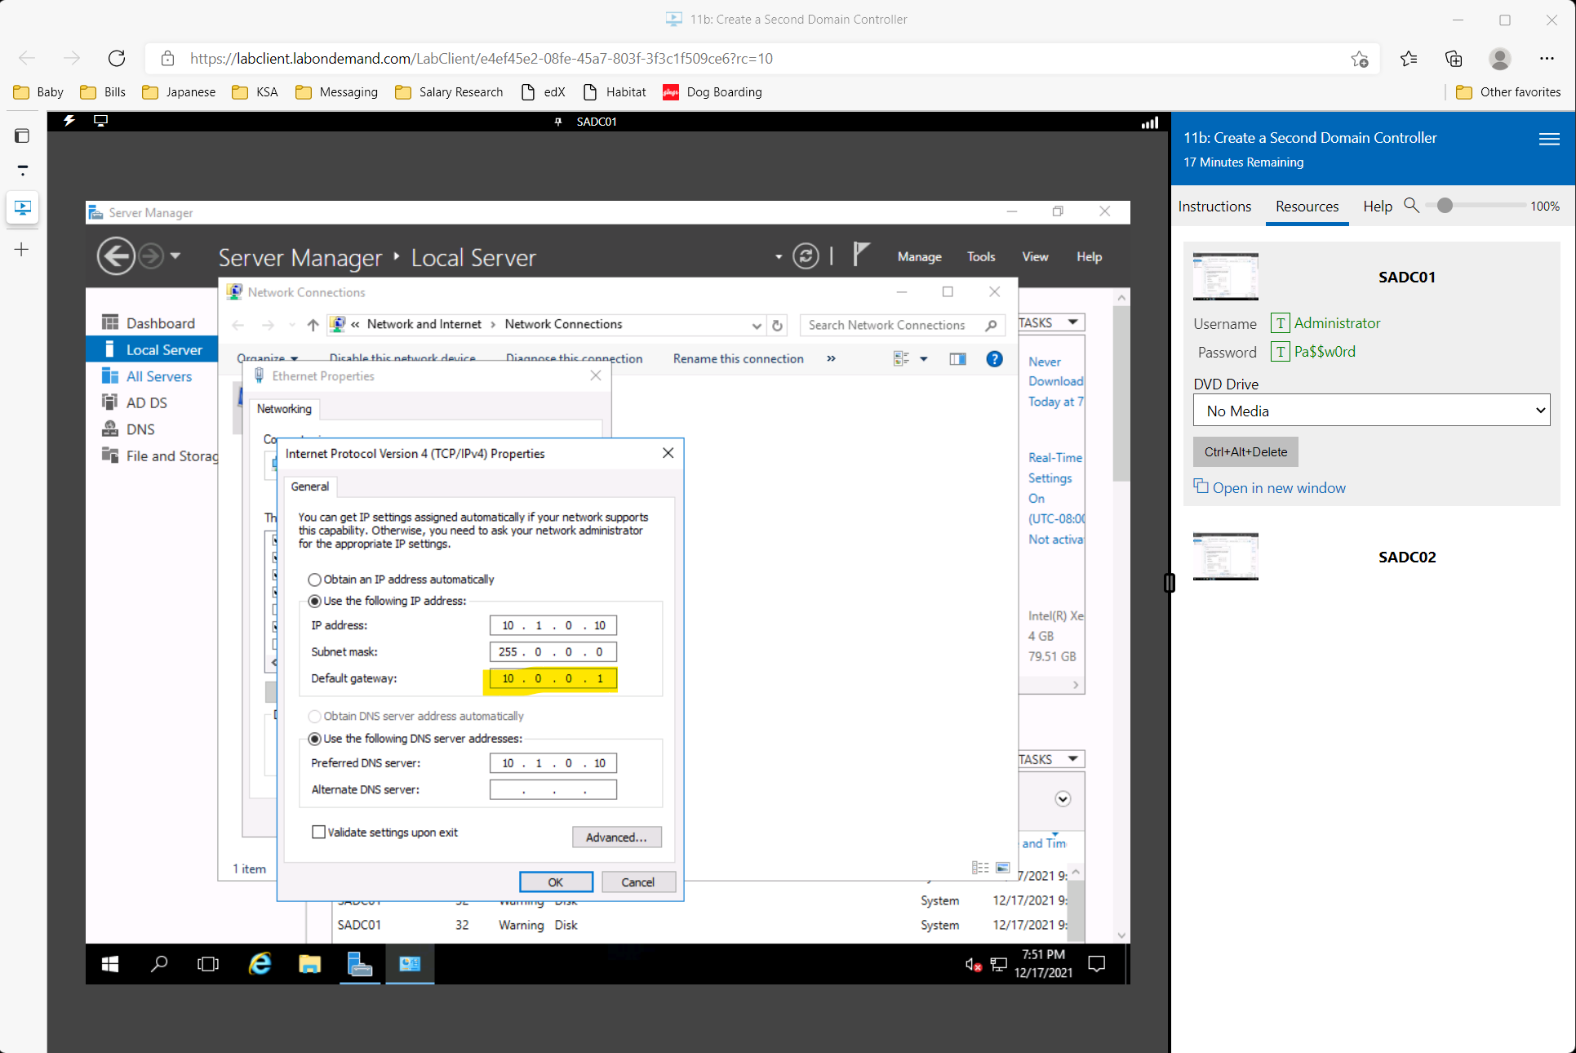
Task: Adjust the lab zoom slider
Action: (x=1445, y=206)
